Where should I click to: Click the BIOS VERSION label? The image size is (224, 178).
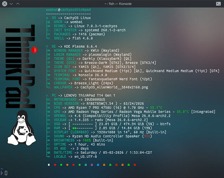[x=66, y=104]
